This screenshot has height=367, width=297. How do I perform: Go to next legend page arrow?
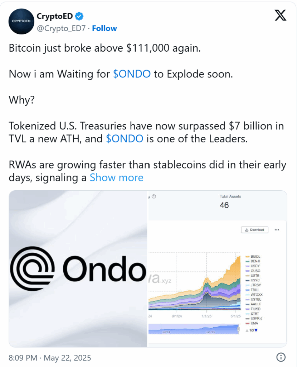[256, 330]
